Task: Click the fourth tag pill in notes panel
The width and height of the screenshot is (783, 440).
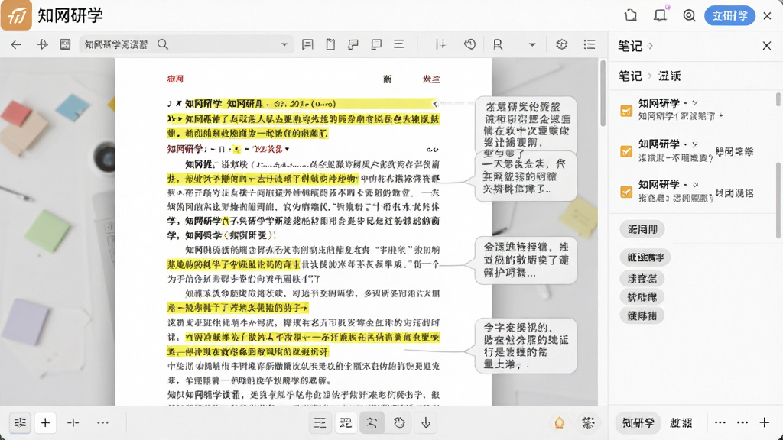Action: tap(642, 297)
